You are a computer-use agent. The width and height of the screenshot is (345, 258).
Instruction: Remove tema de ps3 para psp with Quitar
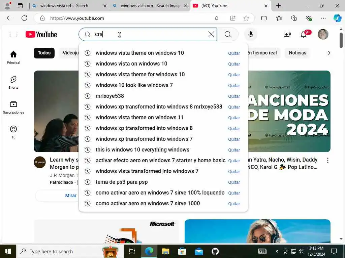point(234,182)
